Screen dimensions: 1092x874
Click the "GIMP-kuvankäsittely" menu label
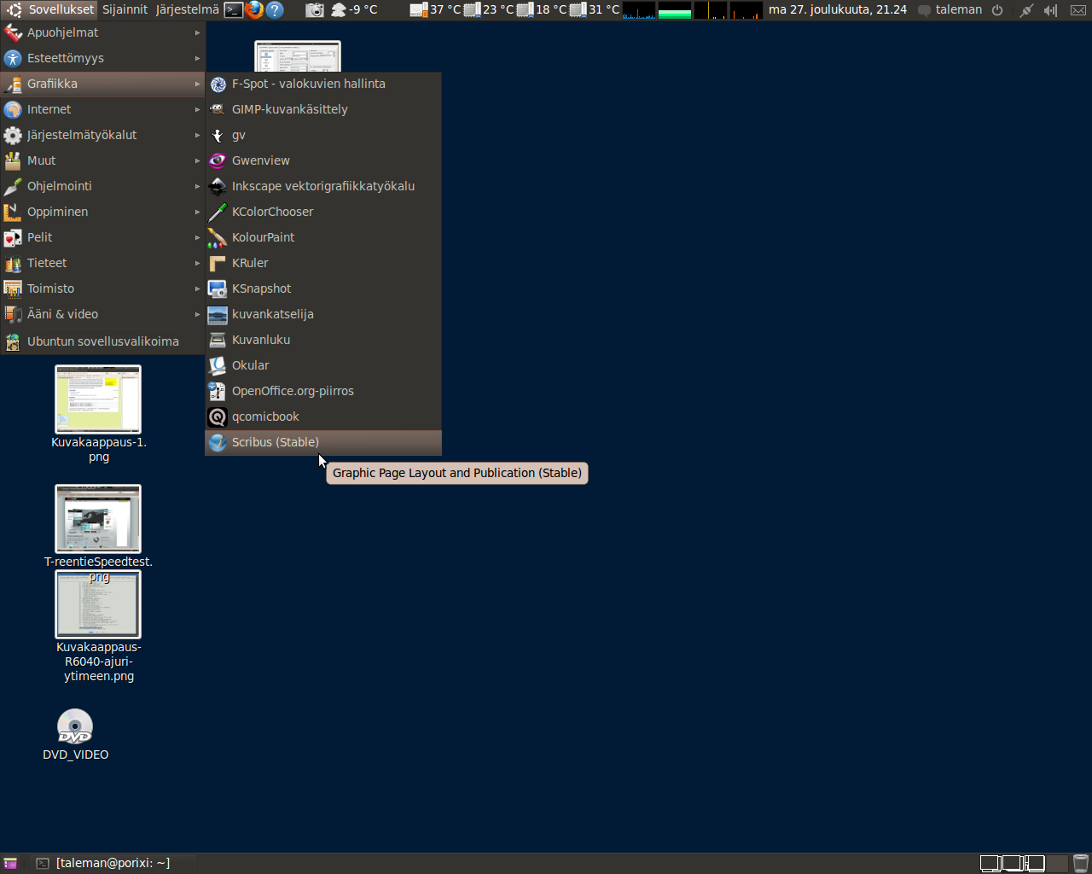[x=290, y=109]
